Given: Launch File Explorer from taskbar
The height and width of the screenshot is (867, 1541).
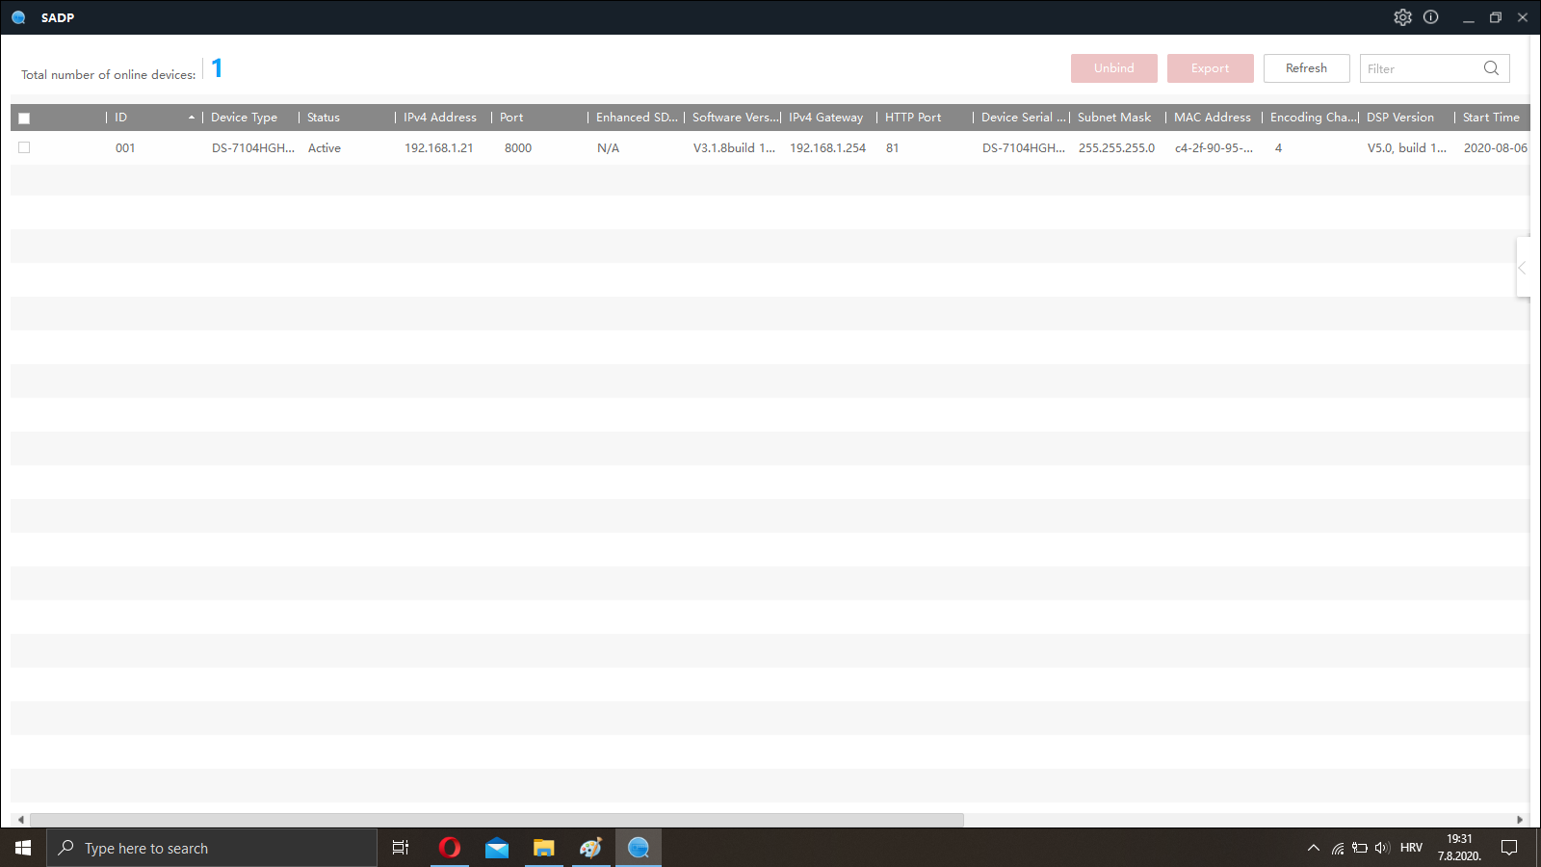Looking at the screenshot, I should coord(544,848).
